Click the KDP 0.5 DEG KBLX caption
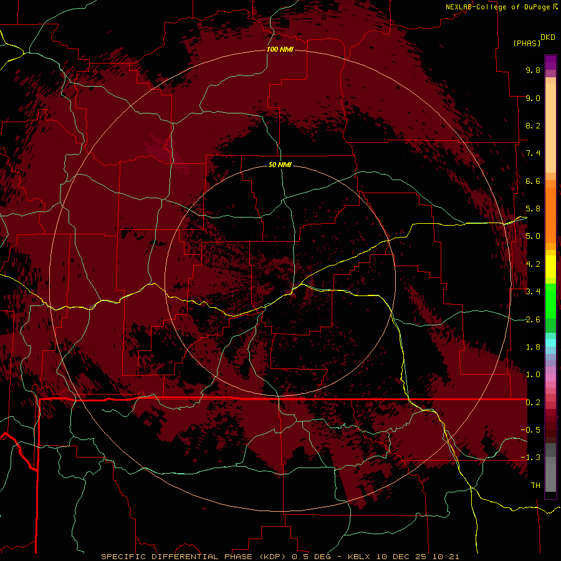Screen dimensions: 561x561 pos(280,557)
